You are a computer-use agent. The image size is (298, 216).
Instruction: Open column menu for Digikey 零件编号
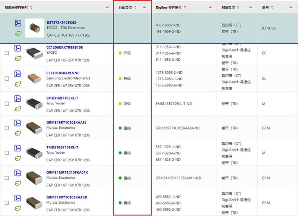210,7
